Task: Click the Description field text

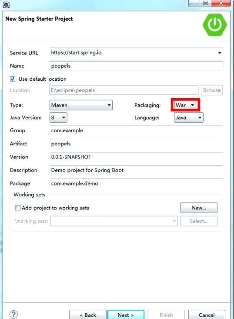Action: coord(136,170)
